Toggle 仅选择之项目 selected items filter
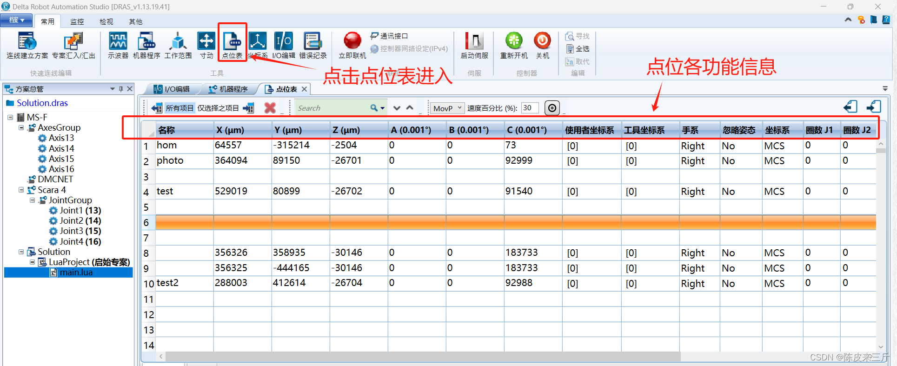 coord(218,108)
